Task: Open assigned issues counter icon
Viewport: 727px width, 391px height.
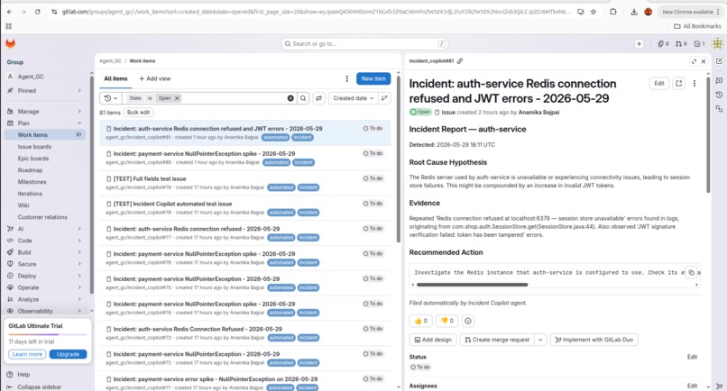Action: 663,43
